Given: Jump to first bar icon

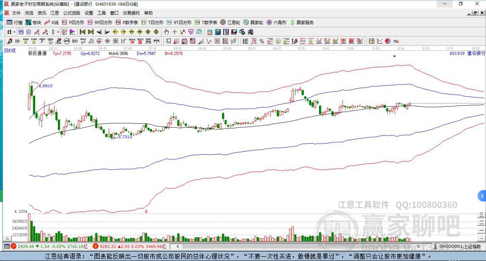Looking at the screenshot, I should point(83,32).
